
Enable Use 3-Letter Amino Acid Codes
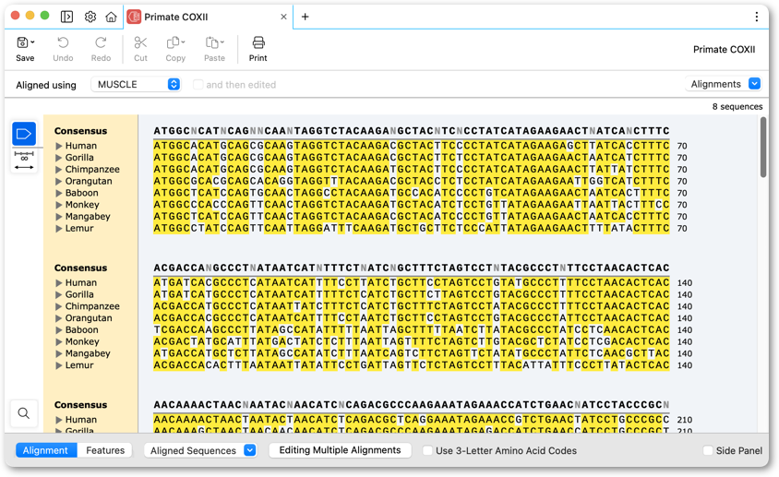pos(427,450)
